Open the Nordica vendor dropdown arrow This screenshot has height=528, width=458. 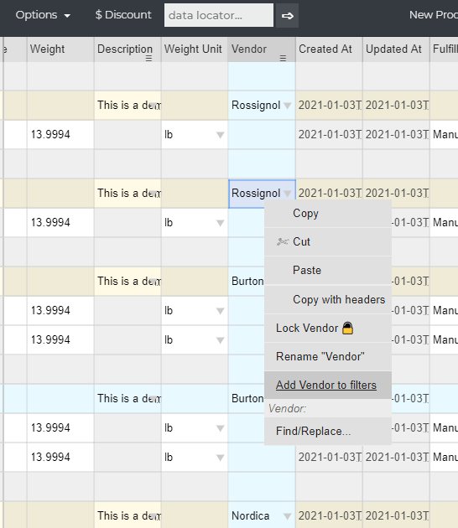(288, 516)
